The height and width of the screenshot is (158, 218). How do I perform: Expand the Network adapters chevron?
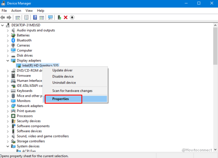point(8,106)
